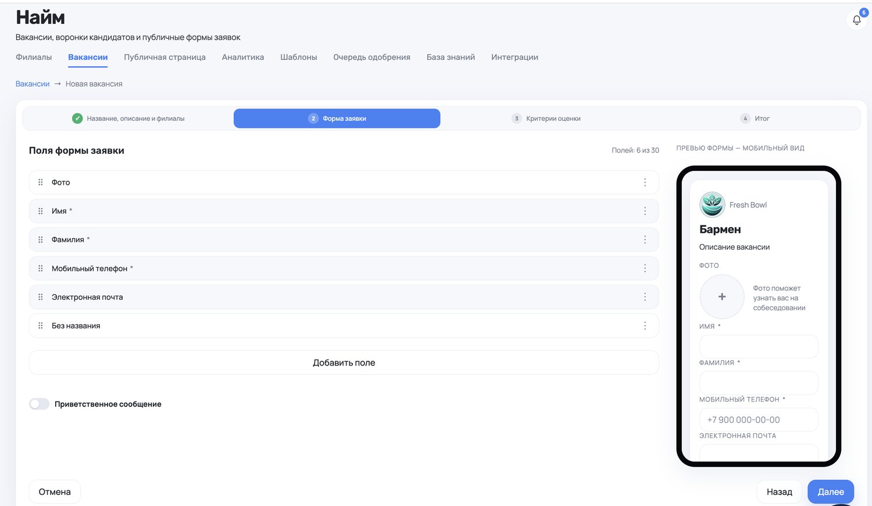Image resolution: width=872 pixels, height=506 pixels.
Task: Click Отмена button
Action: (55, 491)
